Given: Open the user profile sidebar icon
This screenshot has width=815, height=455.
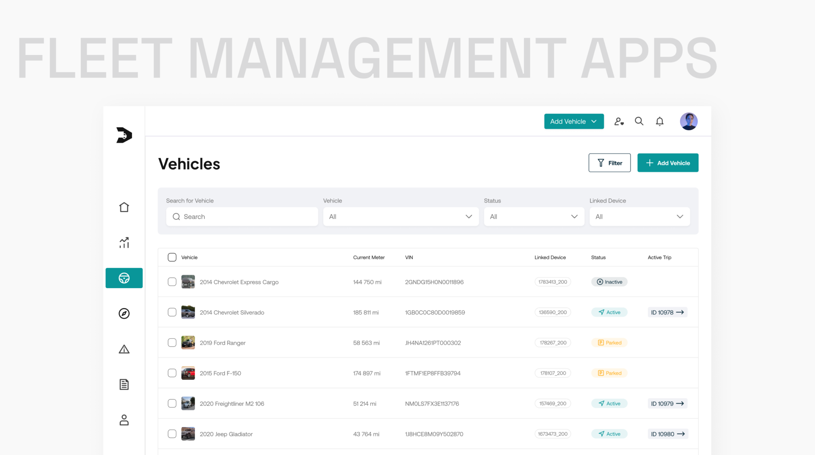Looking at the screenshot, I should (x=124, y=420).
